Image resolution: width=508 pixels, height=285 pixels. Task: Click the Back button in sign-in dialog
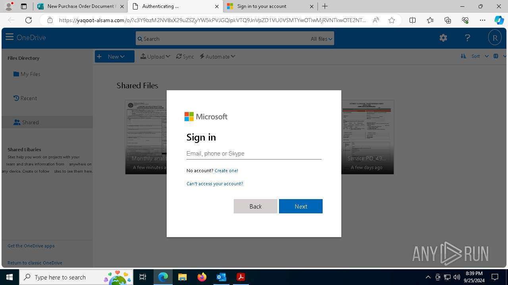tap(256, 206)
